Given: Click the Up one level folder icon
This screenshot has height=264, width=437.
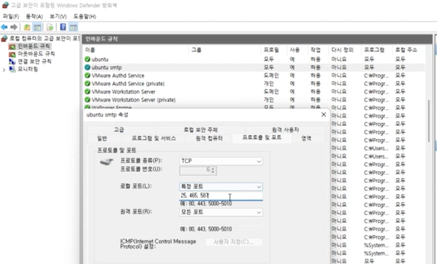Looking at the screenshot, I should point(27,27).
